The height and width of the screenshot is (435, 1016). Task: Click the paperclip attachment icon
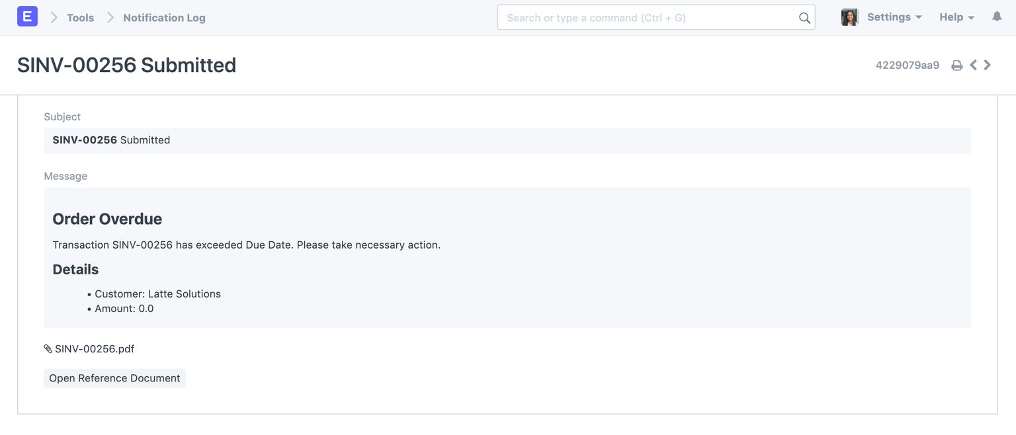(47, 348)
